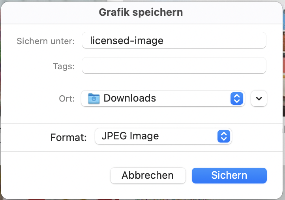Click the 'Format:' label
285x200 pixels.
68,137
